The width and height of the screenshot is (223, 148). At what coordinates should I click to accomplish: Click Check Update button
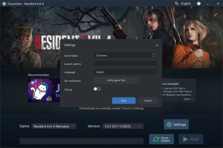(x=161, y=139)
